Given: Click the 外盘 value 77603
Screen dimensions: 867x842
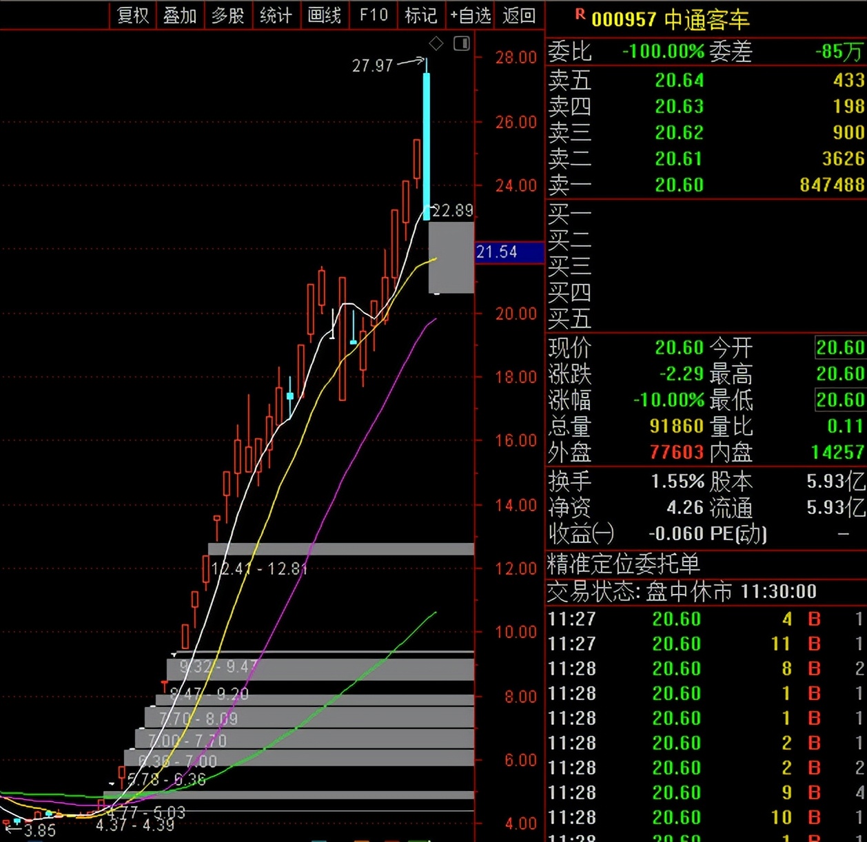Looking at the screenshot, I should click(677, 453).
